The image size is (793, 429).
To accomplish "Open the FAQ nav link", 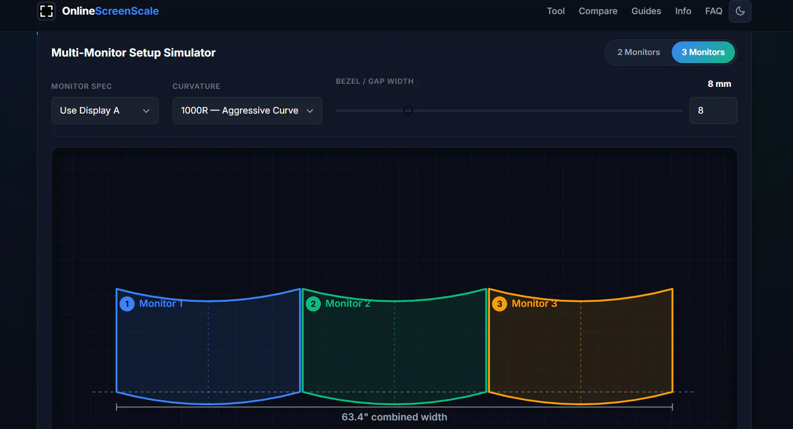I will (714, 11).
